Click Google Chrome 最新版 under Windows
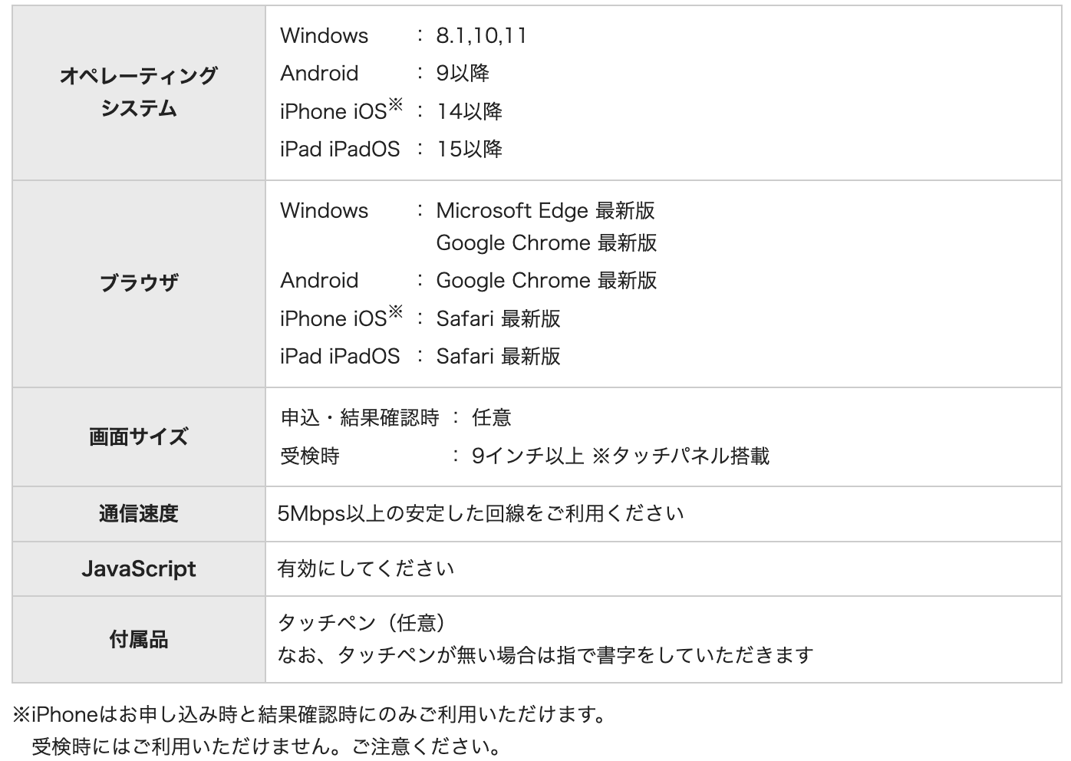Image resolution: width=1071 pixels, height=761 pixels. [x=546, y=243]
